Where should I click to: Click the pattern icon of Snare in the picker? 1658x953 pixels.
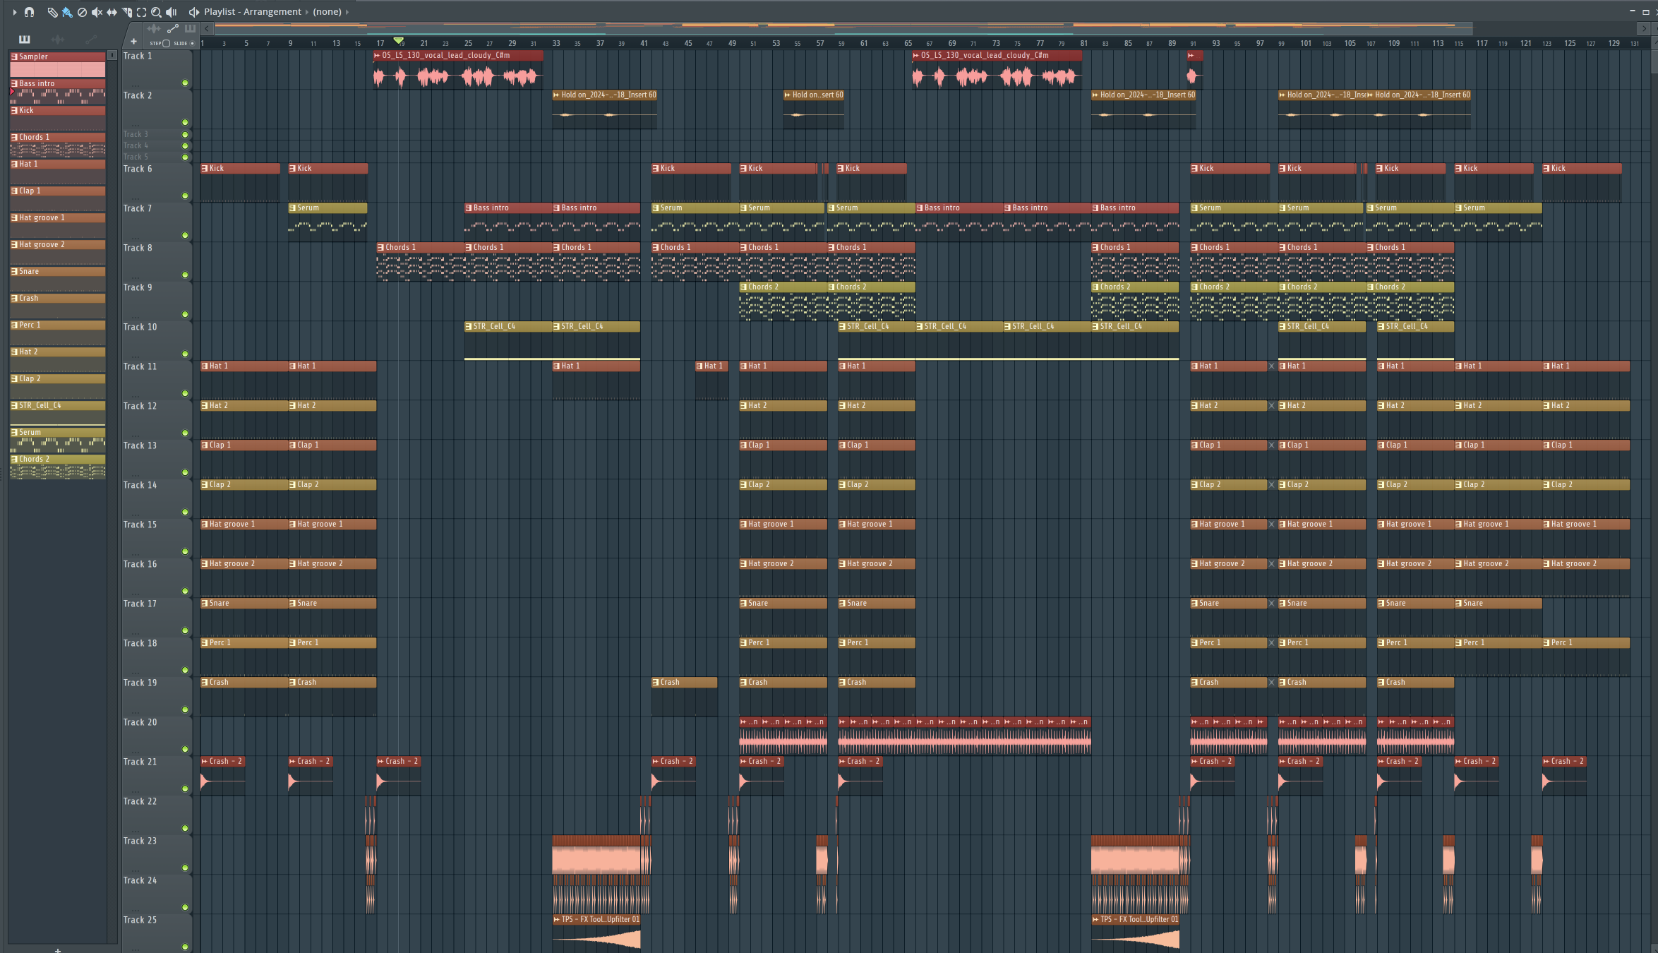click(14, 271)
